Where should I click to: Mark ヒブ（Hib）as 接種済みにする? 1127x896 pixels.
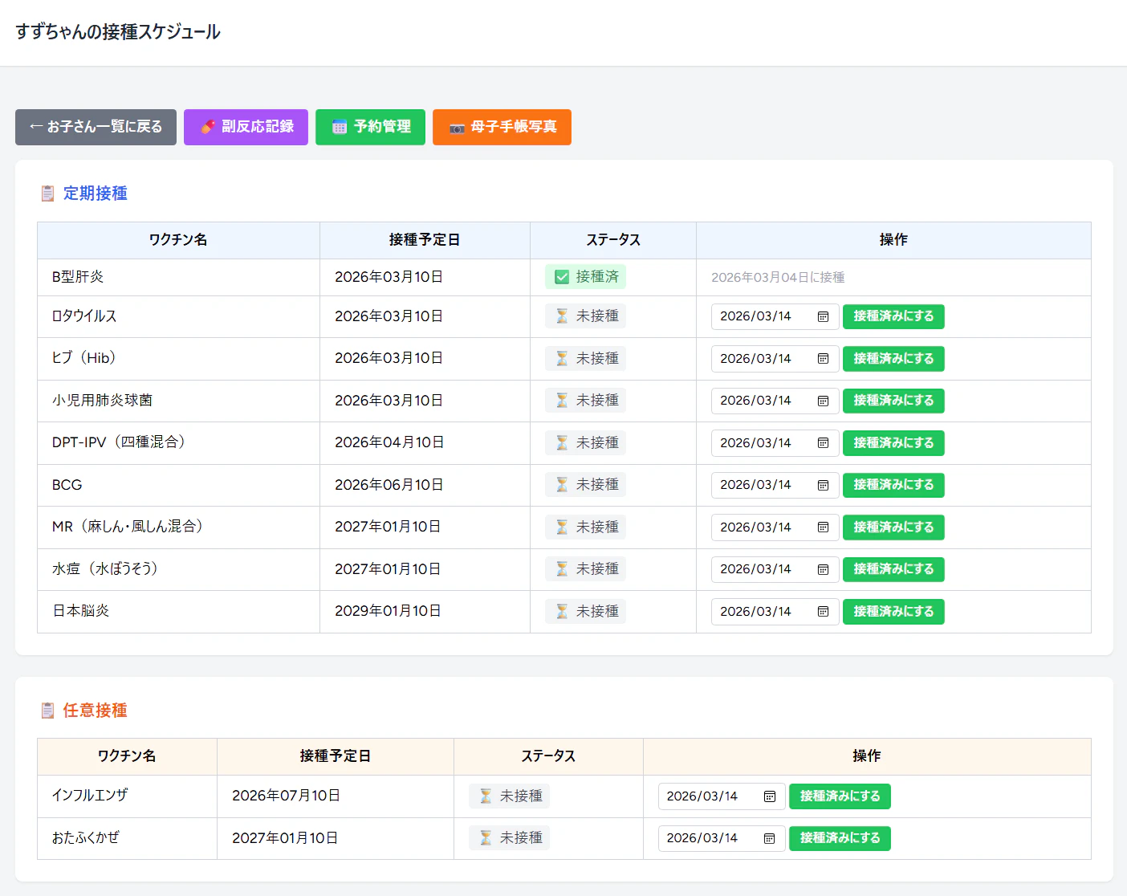click(x=893, y=359)
